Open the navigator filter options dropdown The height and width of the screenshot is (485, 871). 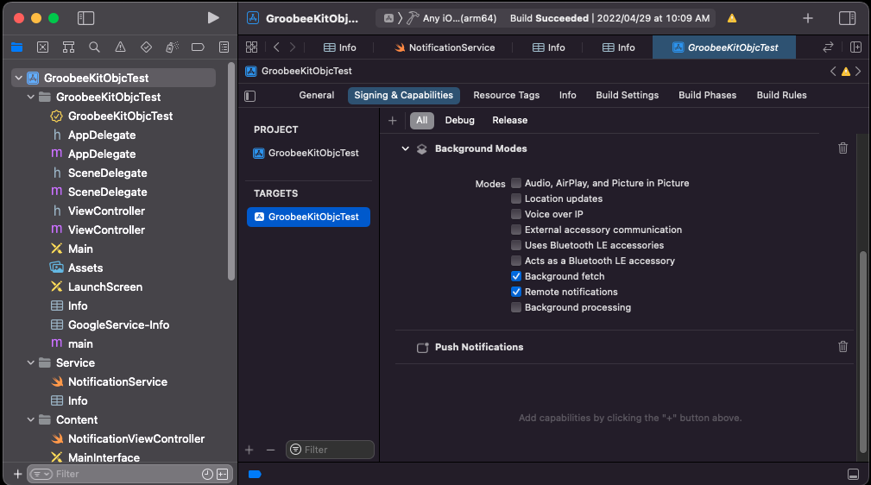pyautogui.click(x=41, y=474)
